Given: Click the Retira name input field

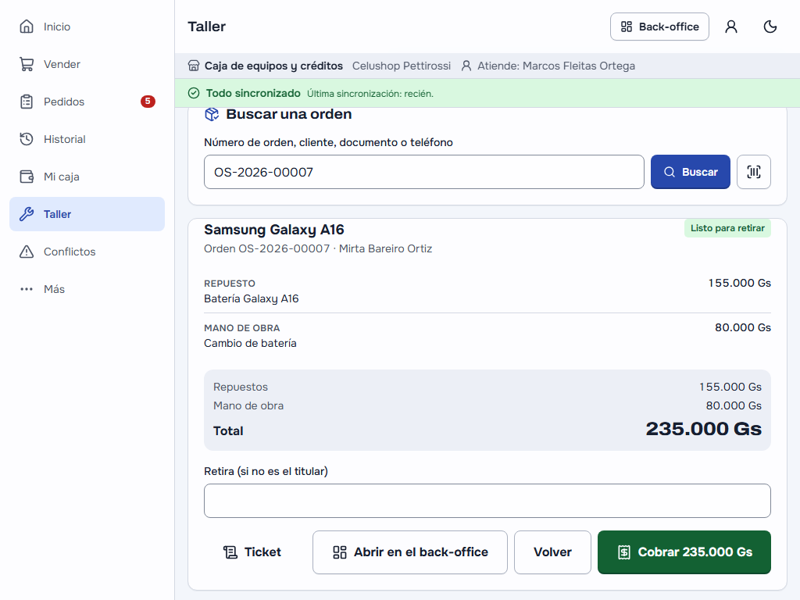Looking at the screenshot, I should tap(487, 501).
